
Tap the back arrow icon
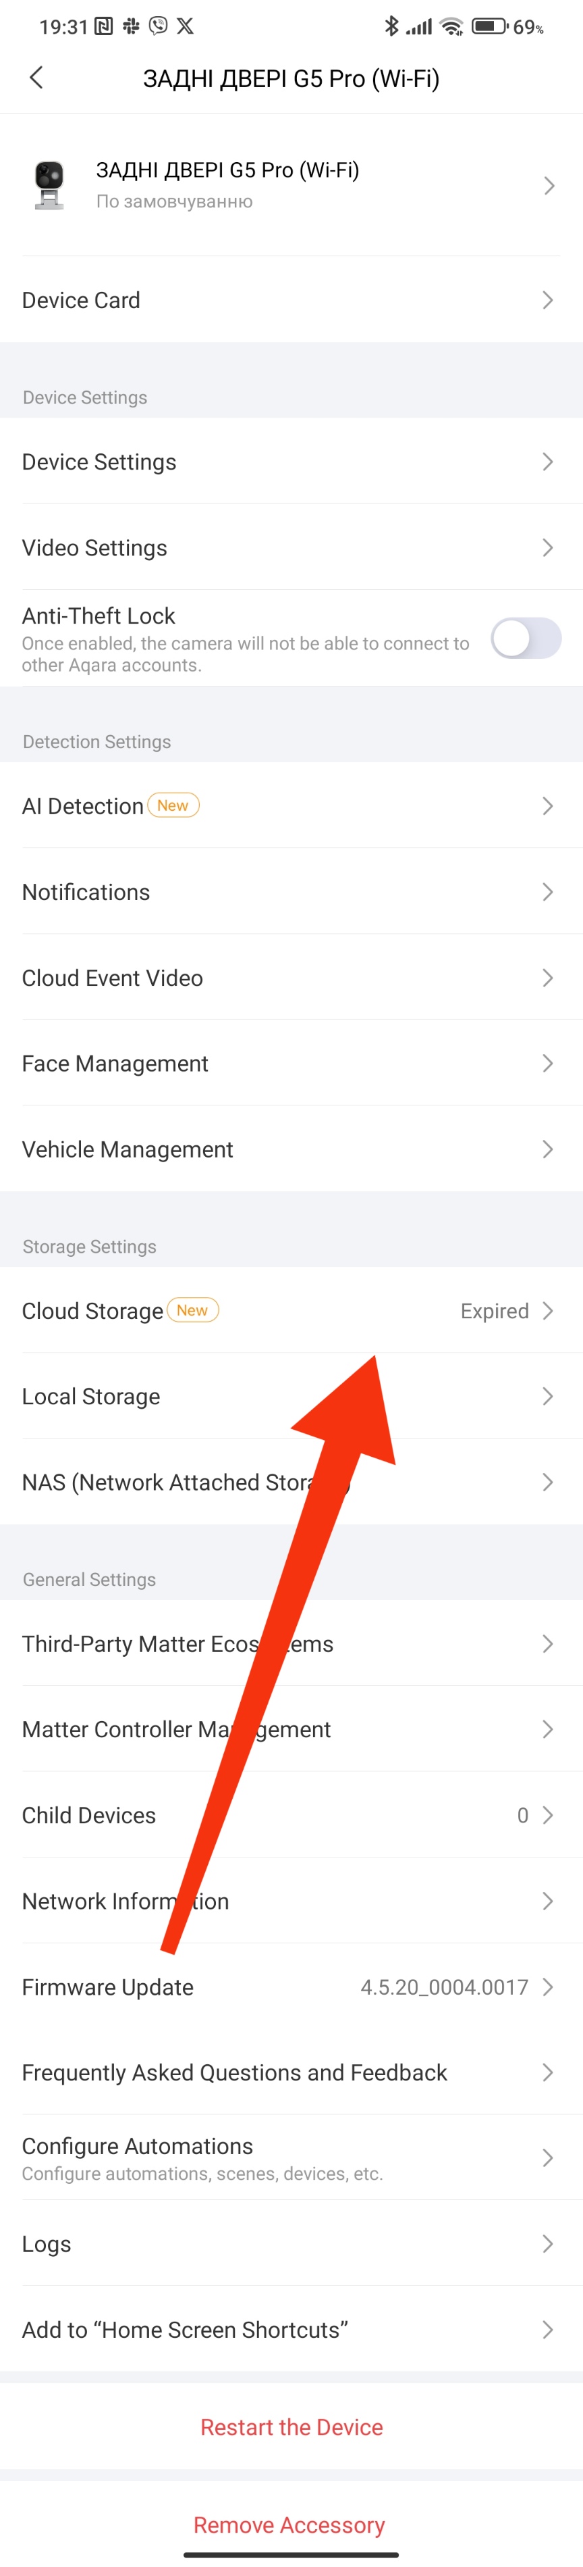pyautogui.click(x=37, y=78)
